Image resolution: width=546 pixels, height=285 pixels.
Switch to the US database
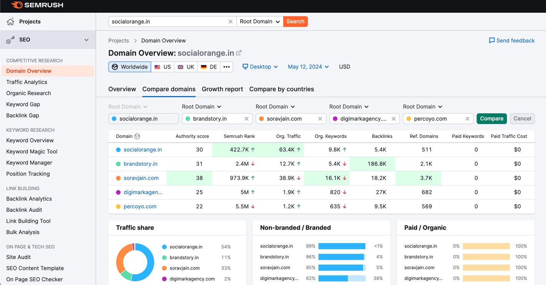click(x=163, y=67)
